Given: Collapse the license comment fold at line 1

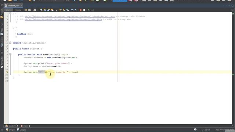Looking at the screenshot, I should coord(10,13).
